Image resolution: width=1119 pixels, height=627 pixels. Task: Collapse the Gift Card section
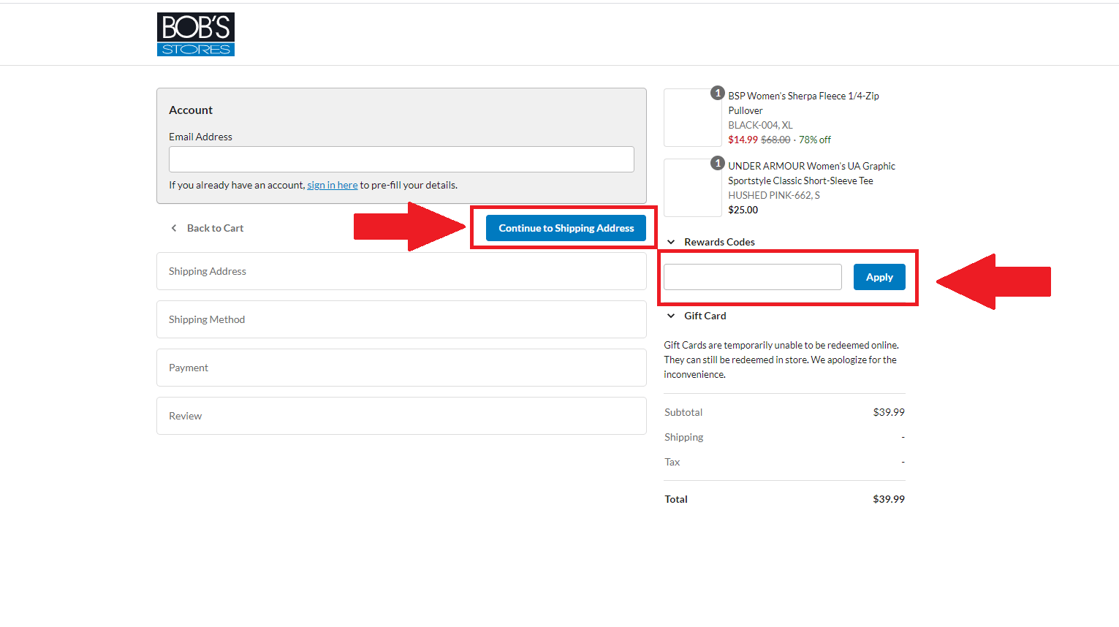click(x=671, y=316)
